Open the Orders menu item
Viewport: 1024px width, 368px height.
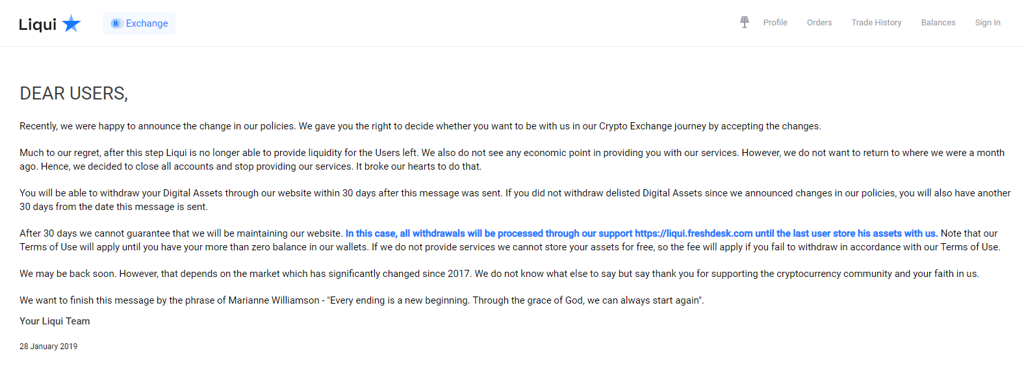819,23
